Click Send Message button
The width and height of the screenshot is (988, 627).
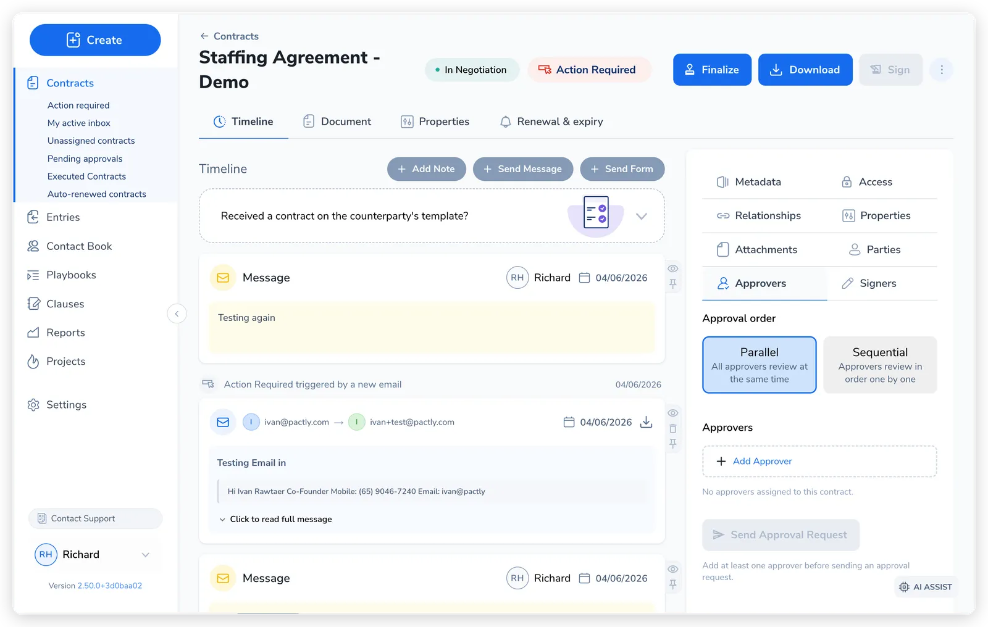[x=523, y=169]
